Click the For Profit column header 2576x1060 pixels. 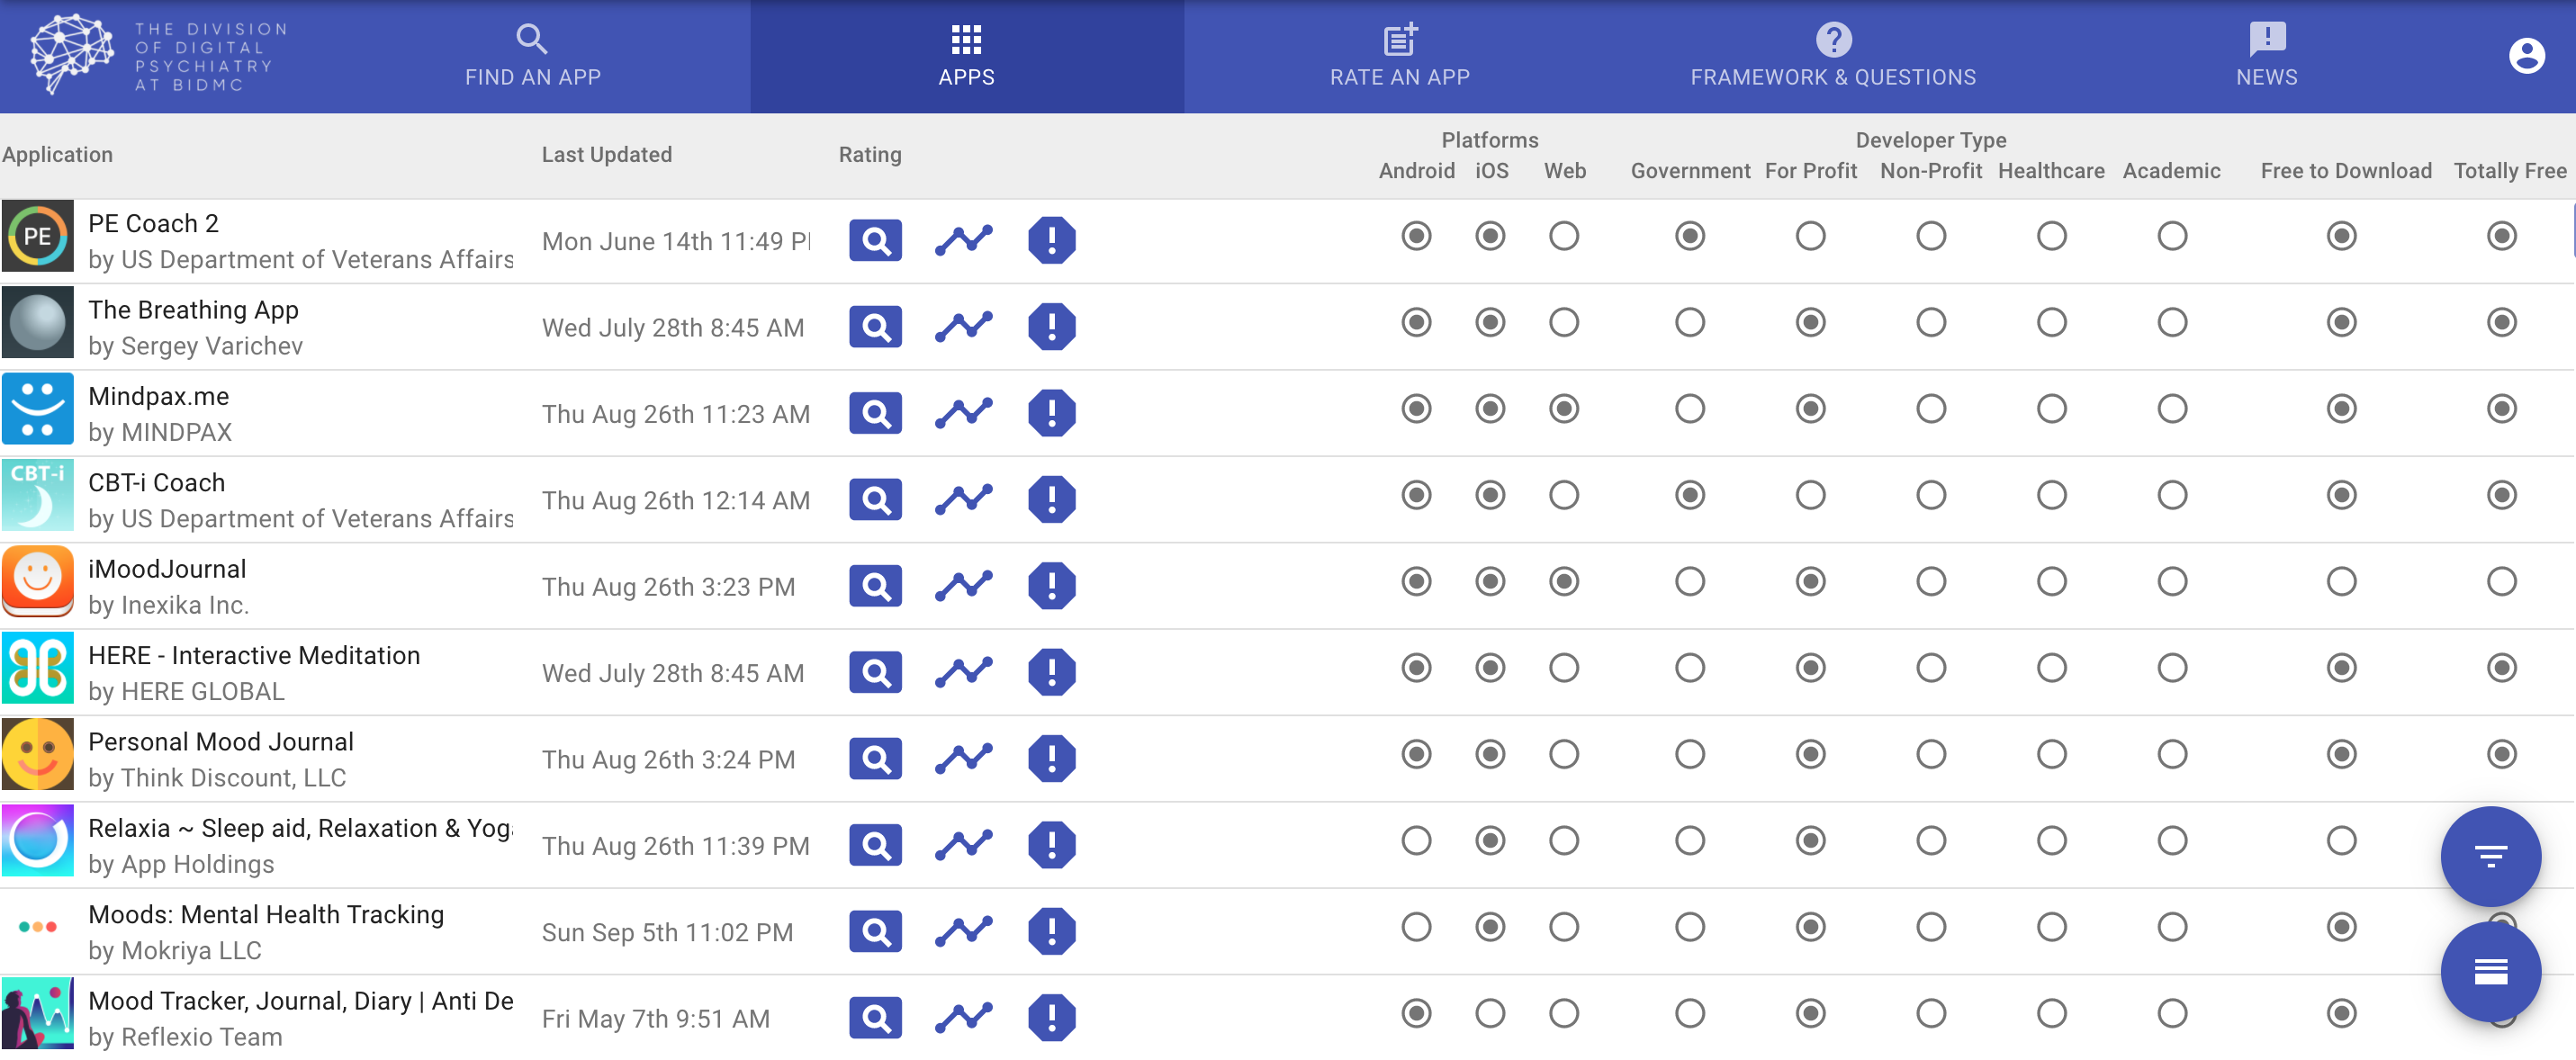(1810, 171)
